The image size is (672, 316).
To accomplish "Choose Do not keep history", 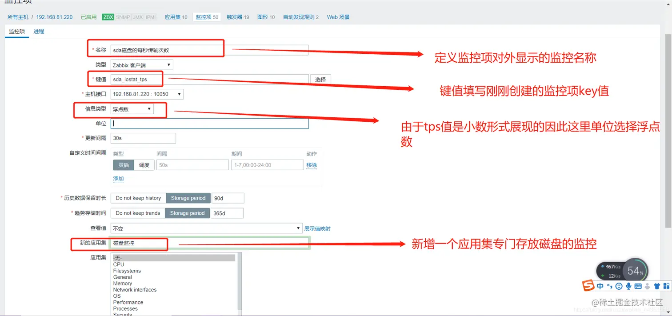I will coord(138,198).
